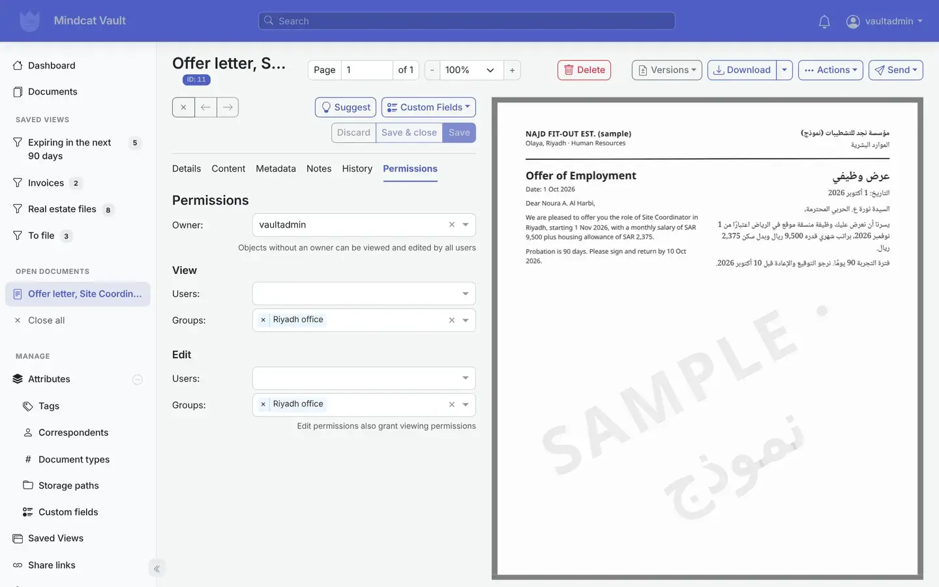The height and width of the screenshot is (587, 939).
Task: Click the View Users selection field
Action: [x=364, y=293]
